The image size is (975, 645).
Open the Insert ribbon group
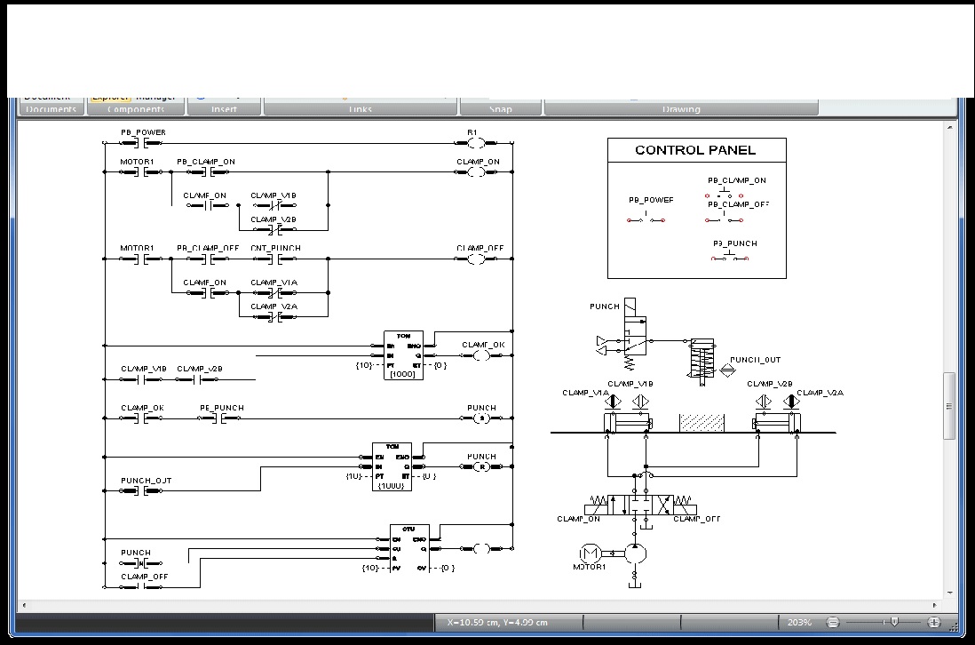(224, 109)
